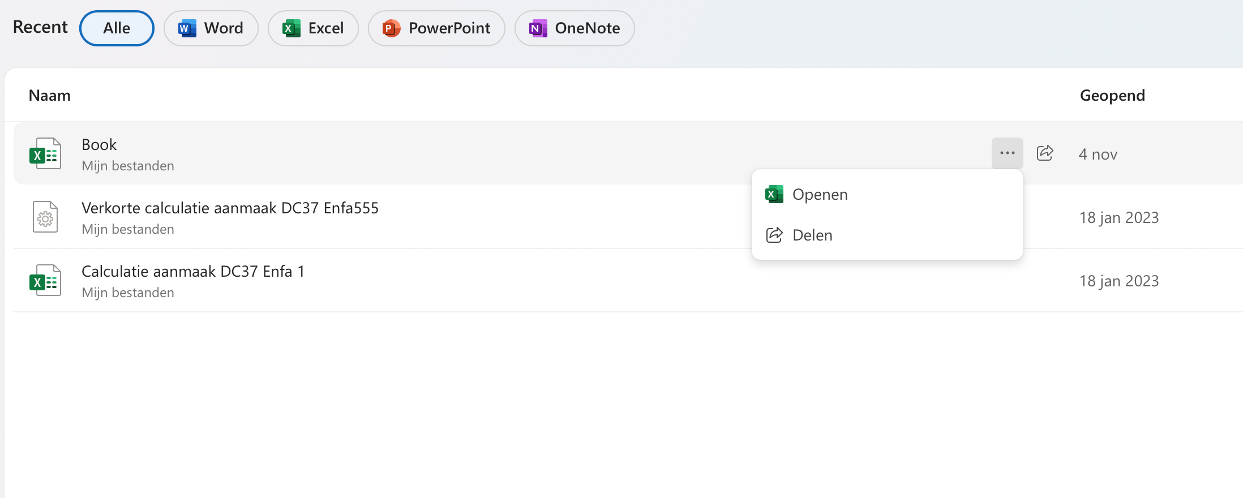Click Mijn bestanden under Book
1243x498 pixels.
click(x=128, y=166)
